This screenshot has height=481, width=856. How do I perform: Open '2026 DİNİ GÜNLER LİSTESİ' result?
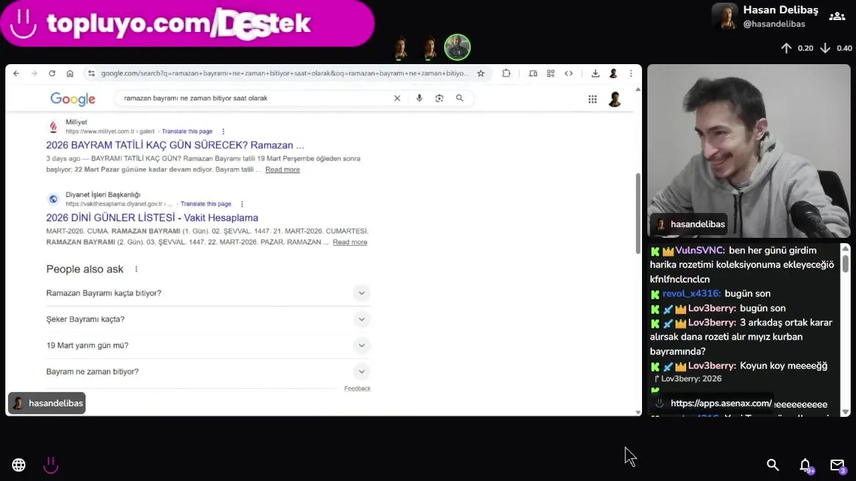point(152,218)
